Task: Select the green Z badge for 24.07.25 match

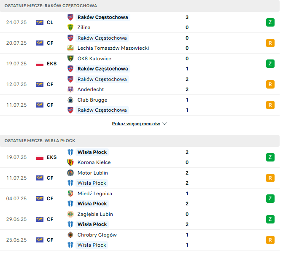Action: [270, 22]
